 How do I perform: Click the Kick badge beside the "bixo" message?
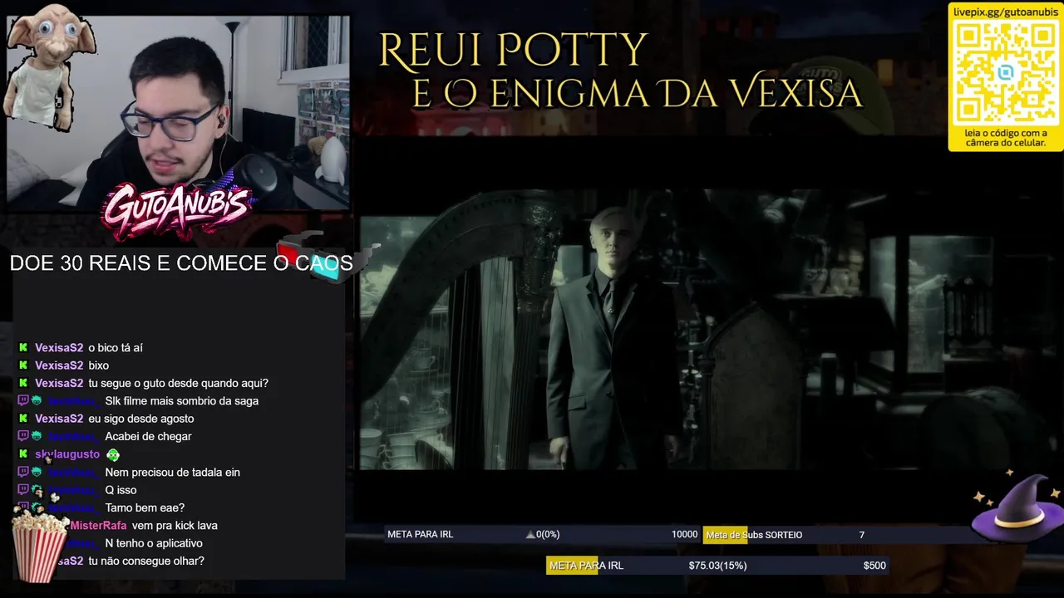point(23,365)
